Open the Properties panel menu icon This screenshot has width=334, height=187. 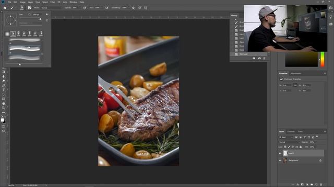pyautogui.click(x=325, y=73)
